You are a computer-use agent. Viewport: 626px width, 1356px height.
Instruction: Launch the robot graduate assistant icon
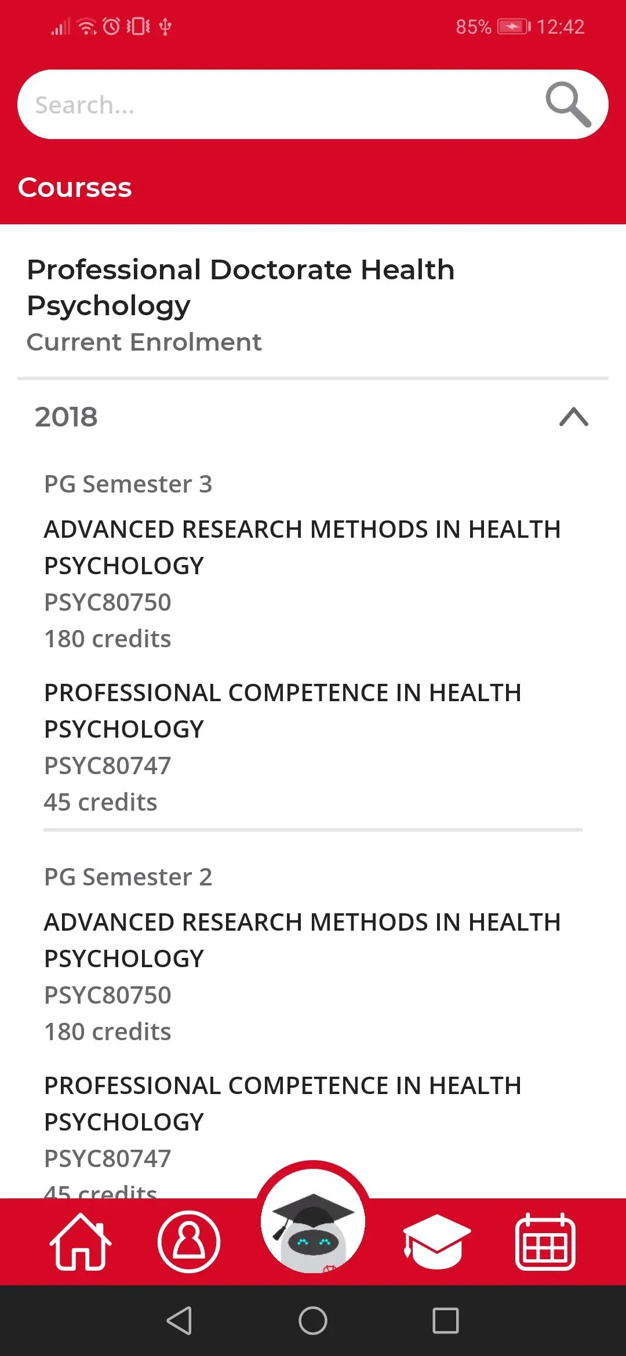[313, 1222]
